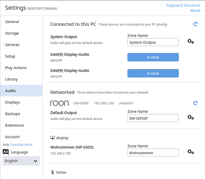Edit the Wohnzimmer zone name field
Viewport: 205px width, 179px height.
click(153, 153)
